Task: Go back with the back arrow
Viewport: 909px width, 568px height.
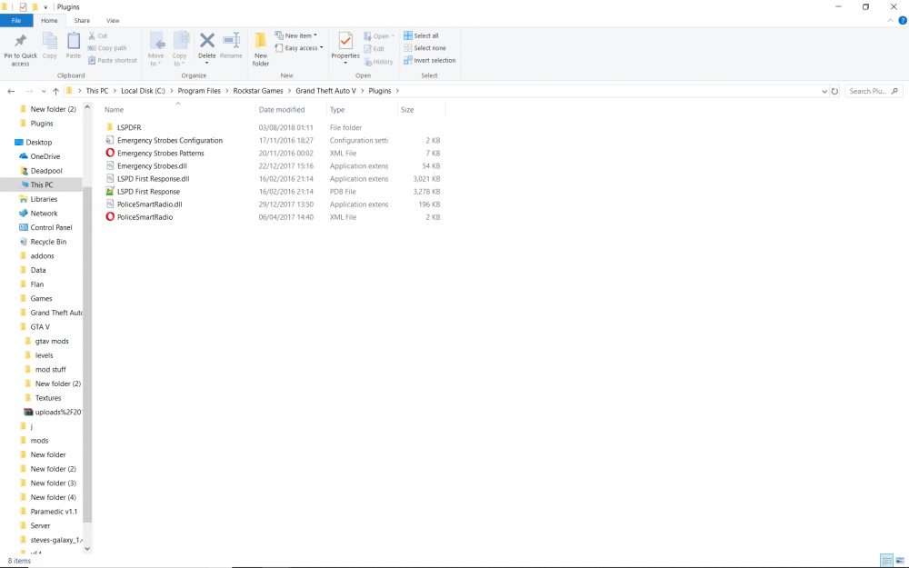Action: coord(11,91)
